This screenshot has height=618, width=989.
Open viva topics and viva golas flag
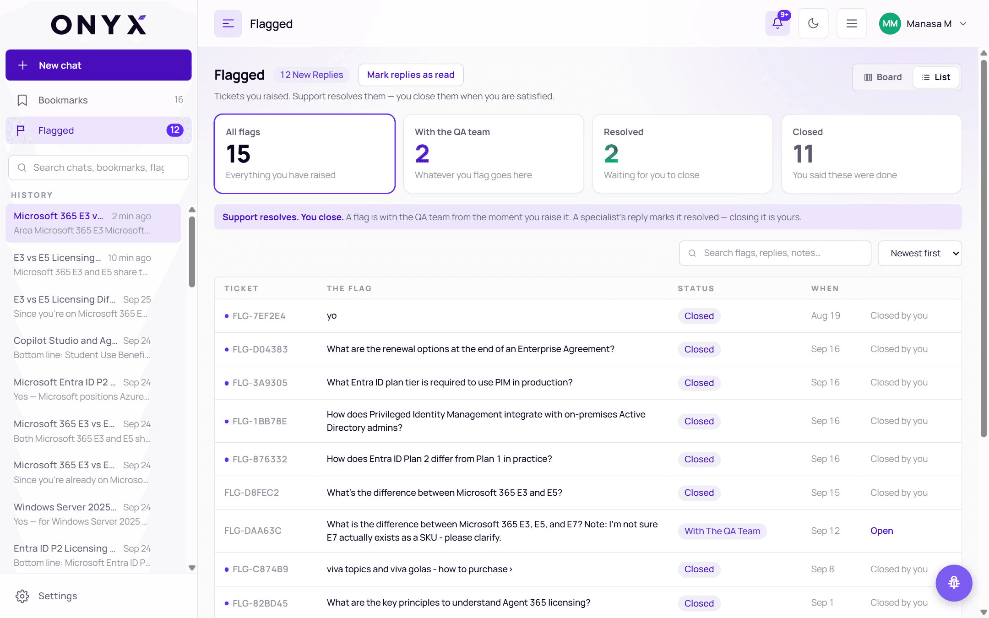[588, 569]
